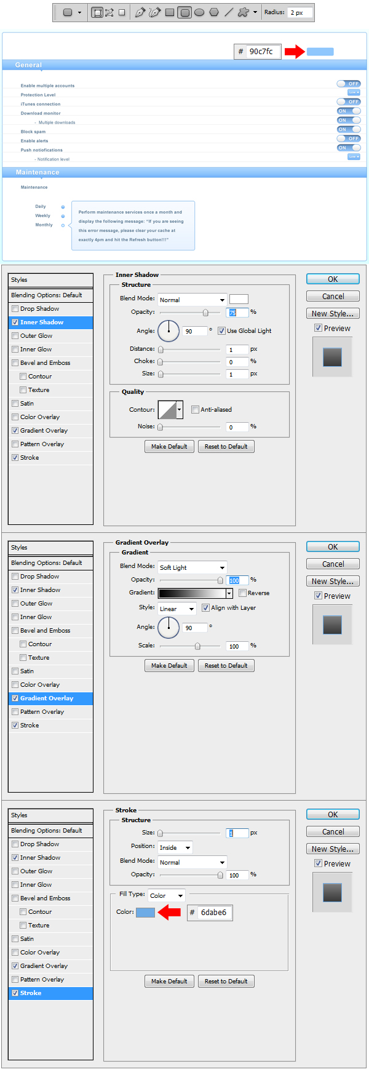Check the Reverse gradient checkbox
Image resolution: width=369 pixels, height=1072 pixels.
pyautogui.click(x=242, y=593)
